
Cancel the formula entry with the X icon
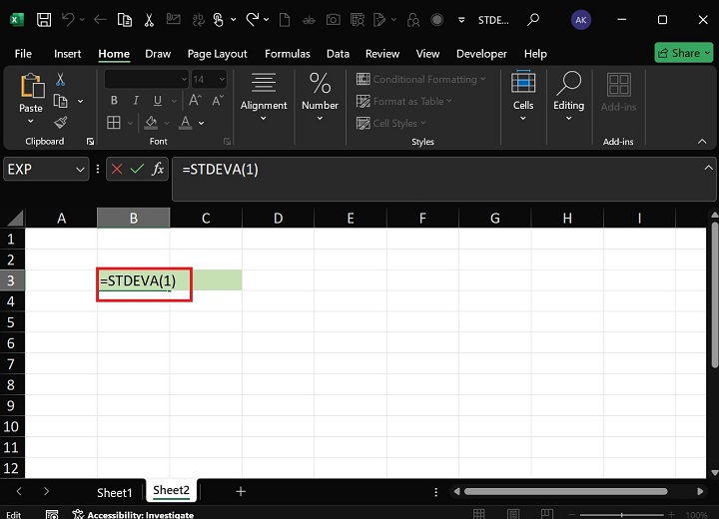pyautogui.click(x=118, y=170)
